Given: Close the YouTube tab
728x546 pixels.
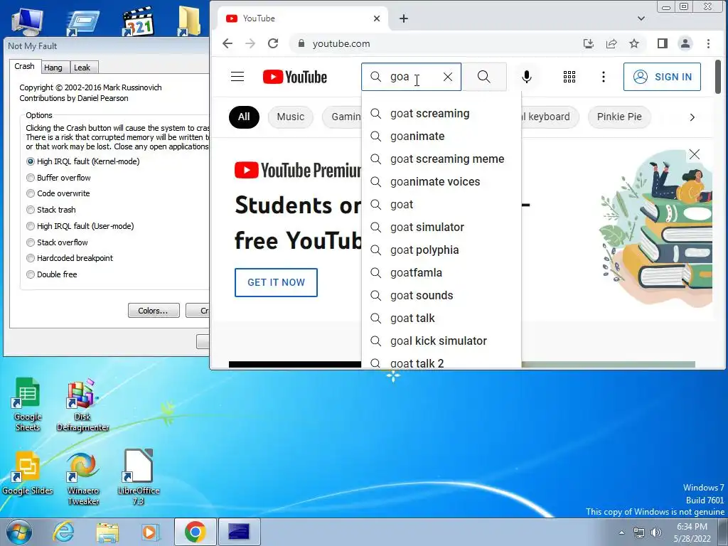Looking at the screenshot, I should point(377,18).
